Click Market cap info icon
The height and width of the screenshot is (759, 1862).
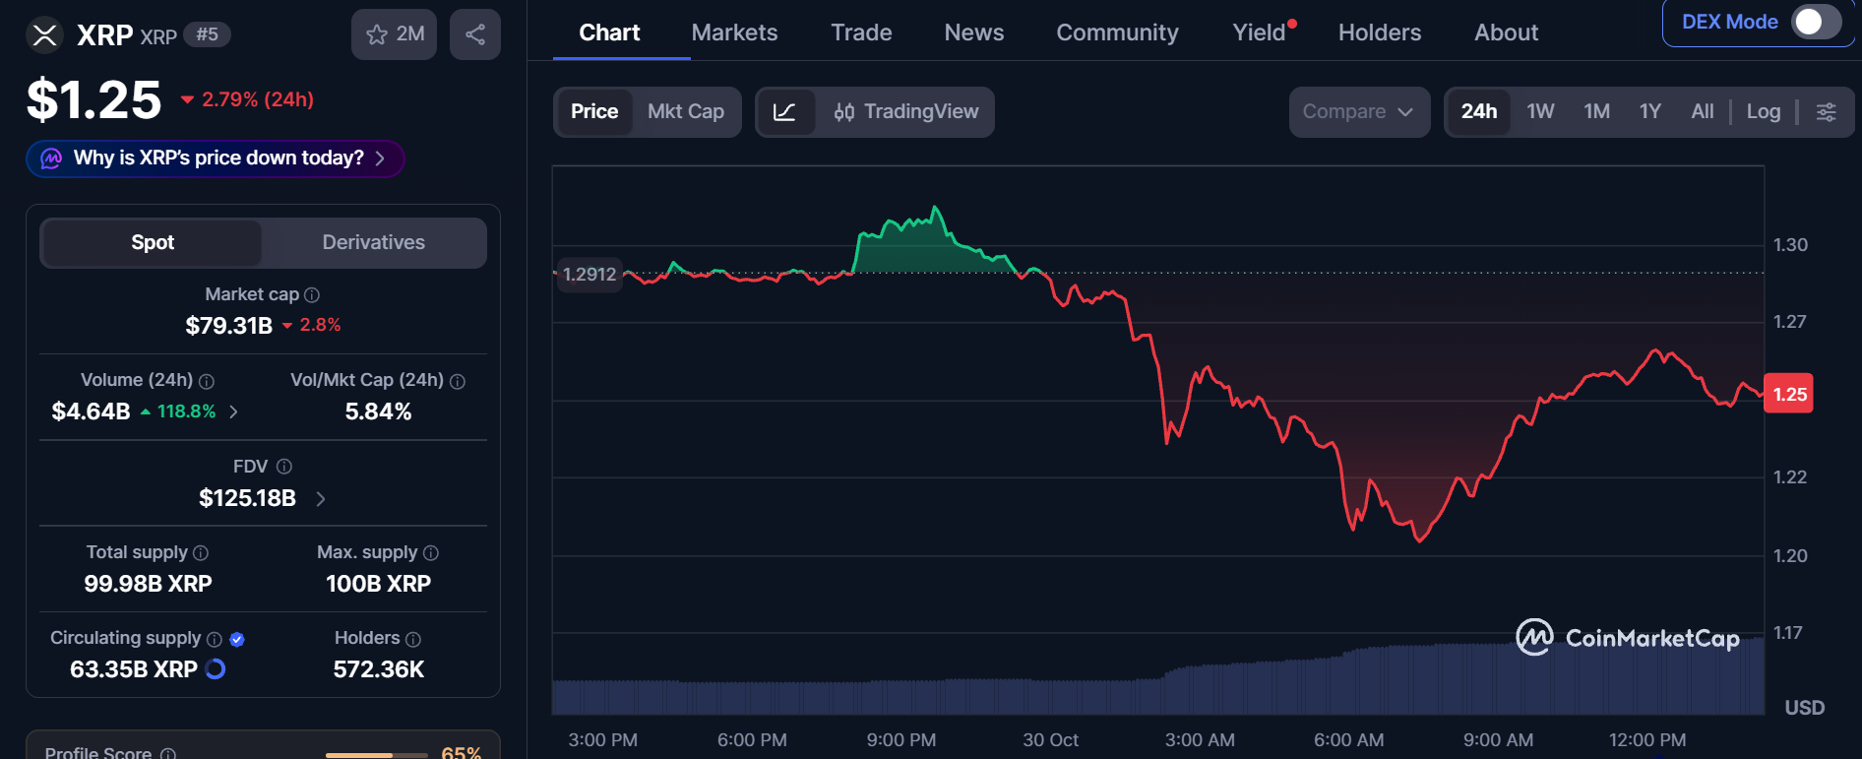point(312,295)
